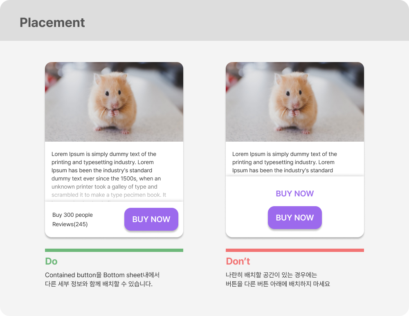Click the Placement heading
The height and width of the screenshot is (316, 409).
[x=52, y=22]
